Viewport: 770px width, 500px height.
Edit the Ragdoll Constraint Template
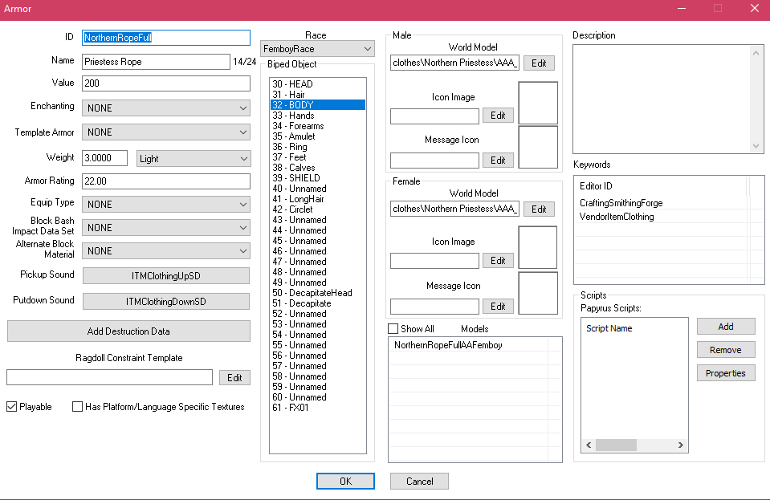tap(234, 377)
